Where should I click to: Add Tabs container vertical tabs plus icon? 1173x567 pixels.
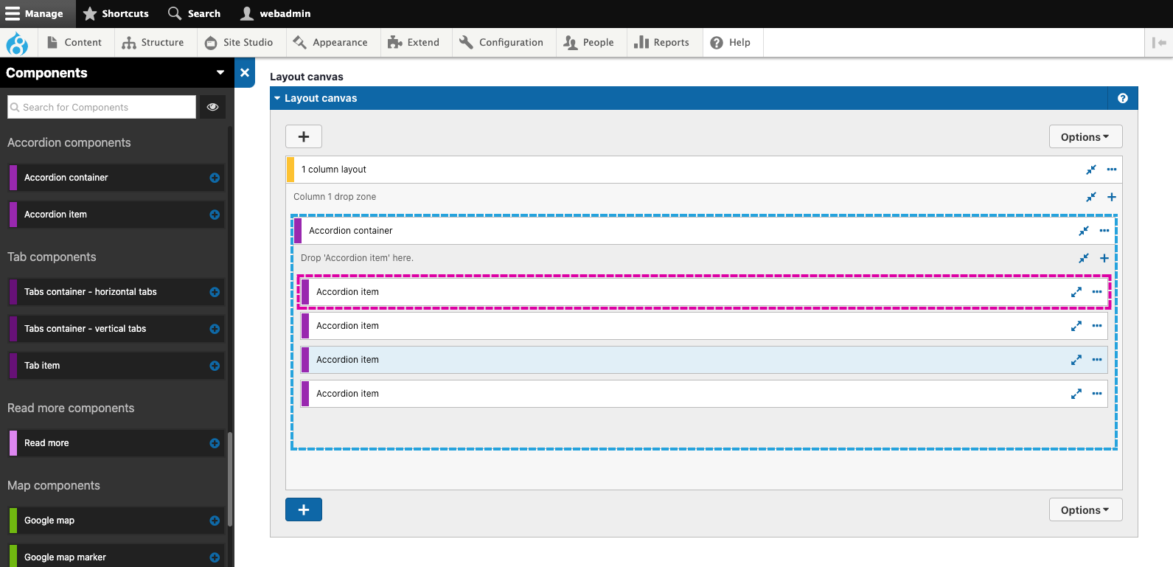point(215,329)
